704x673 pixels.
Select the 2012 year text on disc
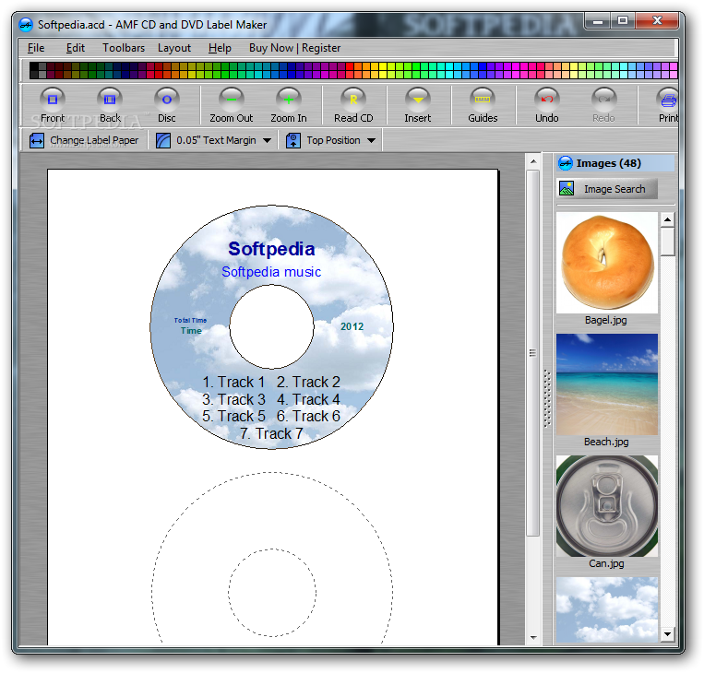[352, 326]
